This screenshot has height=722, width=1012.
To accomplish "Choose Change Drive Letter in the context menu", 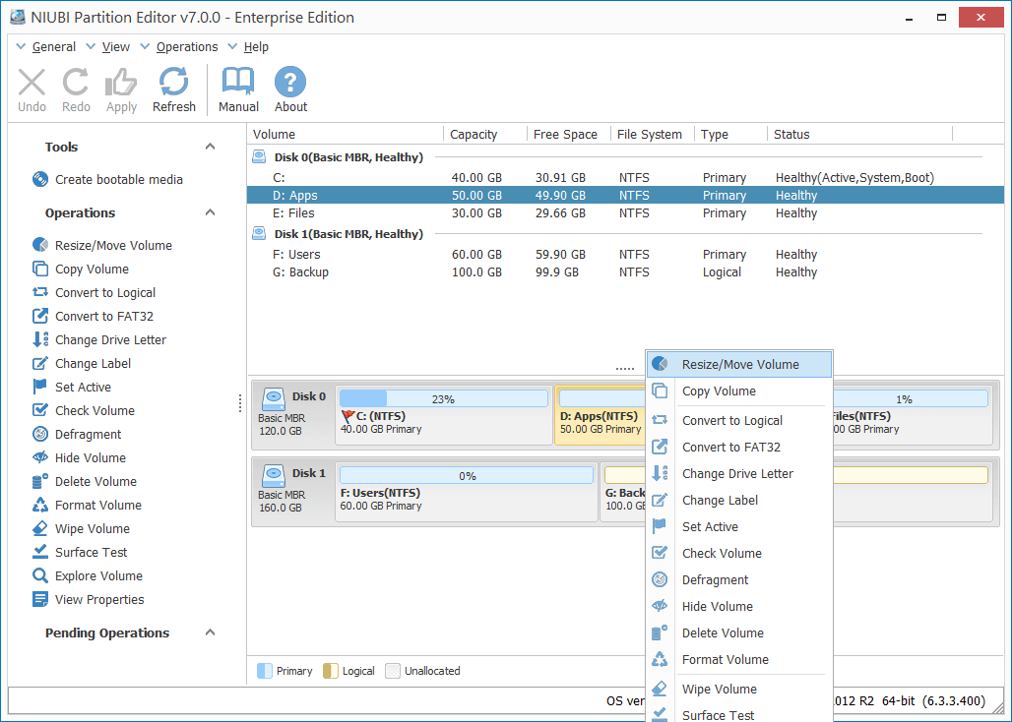I will (739, 473).
